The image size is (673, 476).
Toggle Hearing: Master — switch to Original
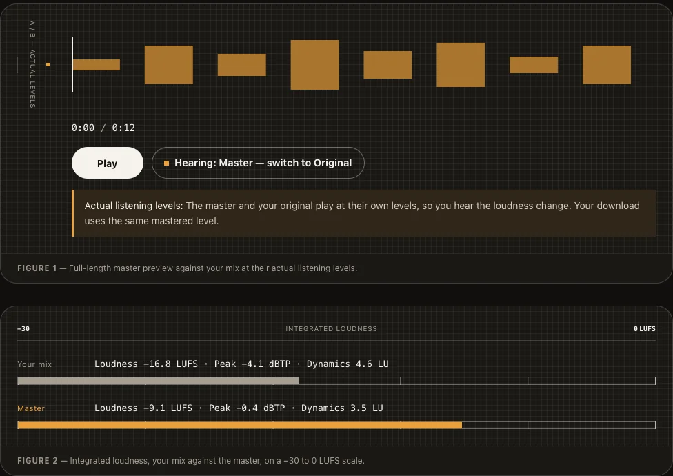(x=258, y=163)
